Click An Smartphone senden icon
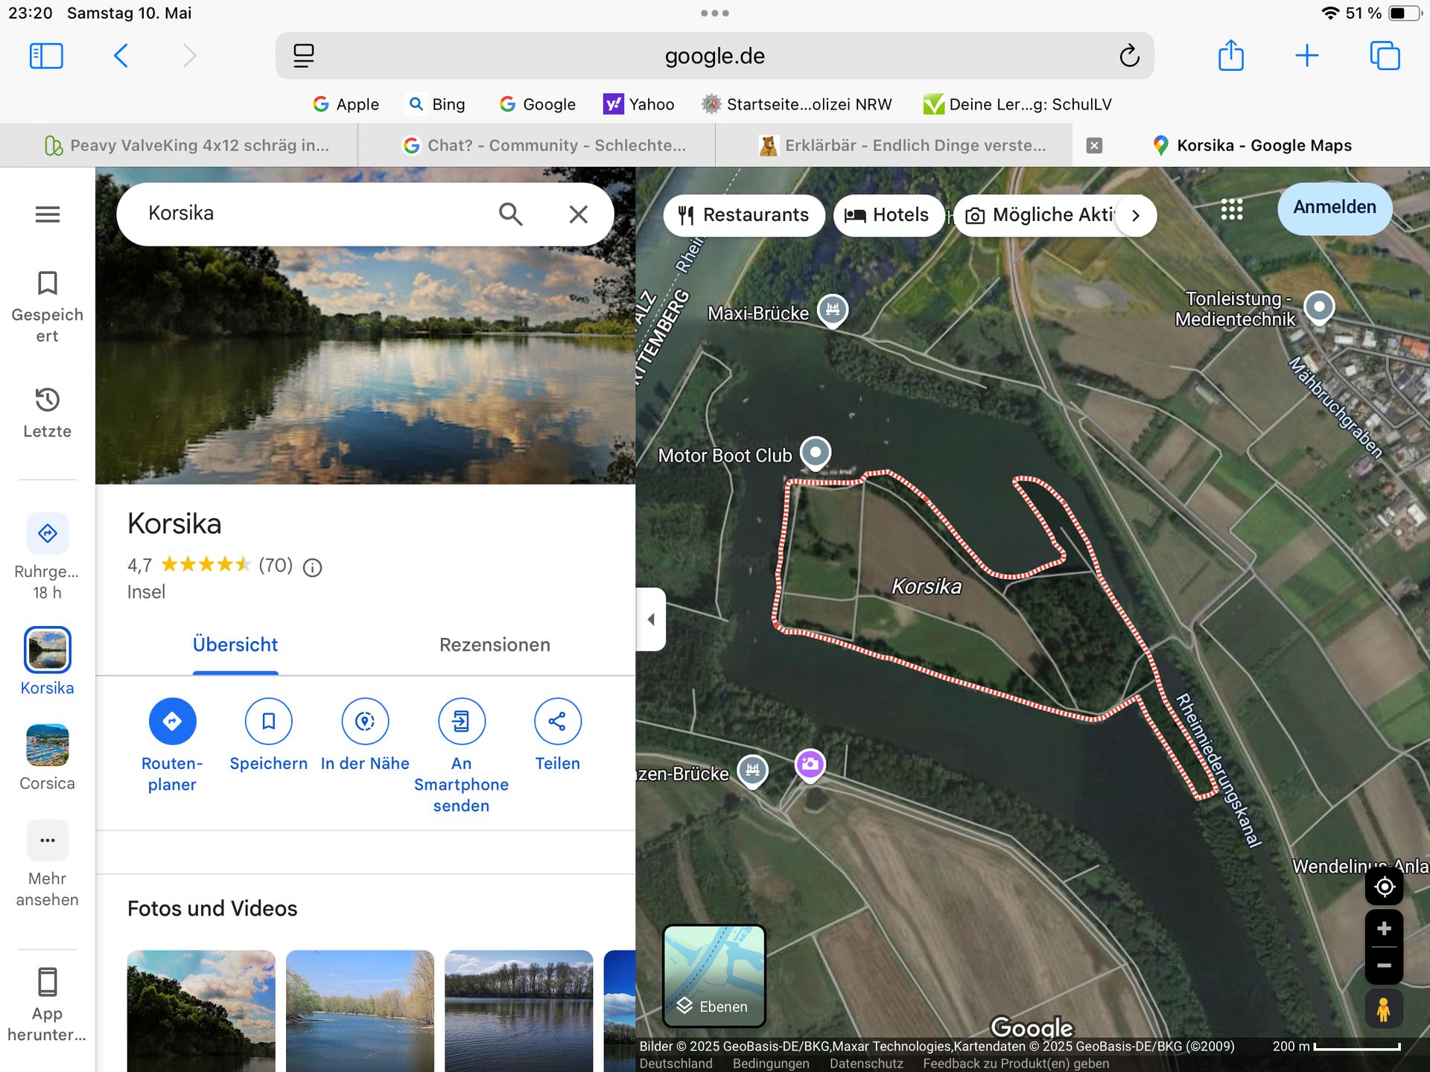The height and width of the screenshot is (1072, 1430). (x=461, y=721)
